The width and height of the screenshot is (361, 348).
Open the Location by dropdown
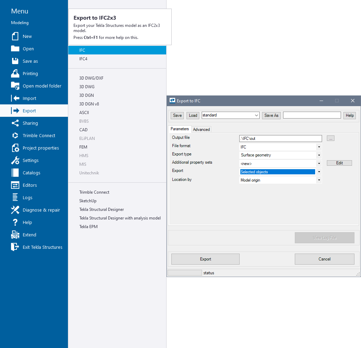click(x=319, y=180)
